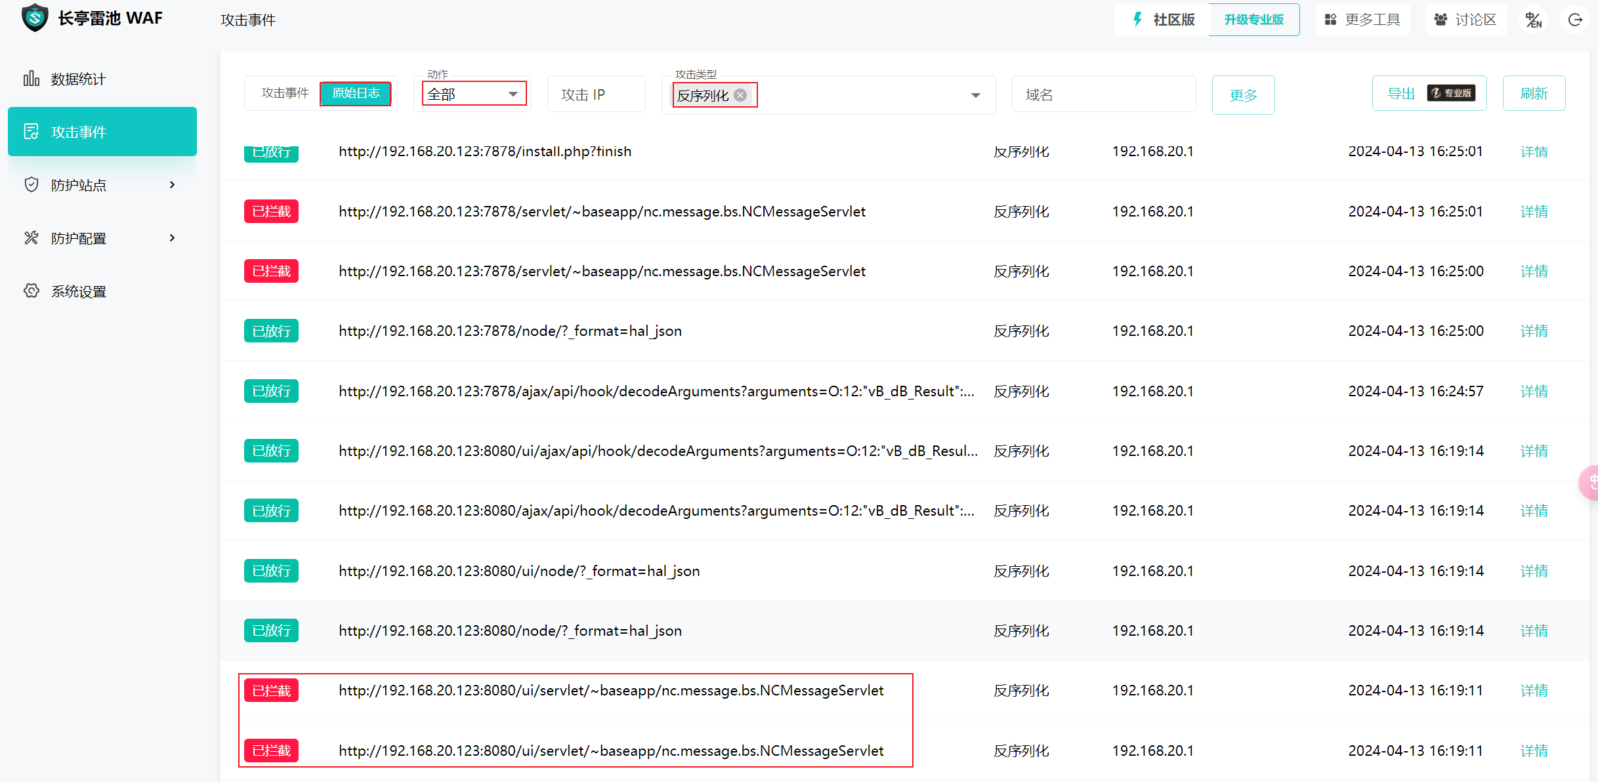Screen dimensions: 1598x782
Task: Remove the 反序列化 filter tag
Action: (x=740, y=95)
